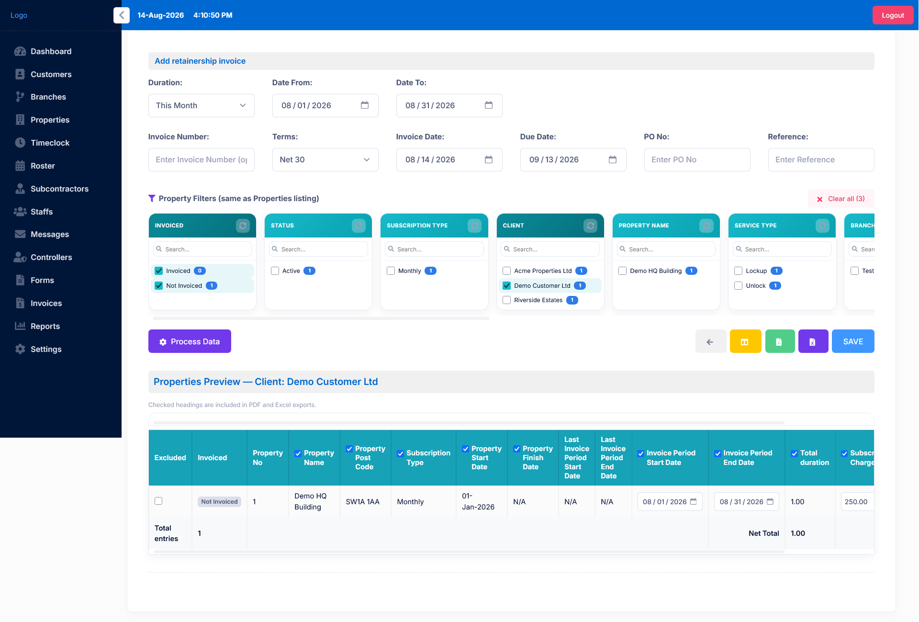Click the Staffs group icon
The height and width of the screenshot is (622, 919).
tap(20, 212)
